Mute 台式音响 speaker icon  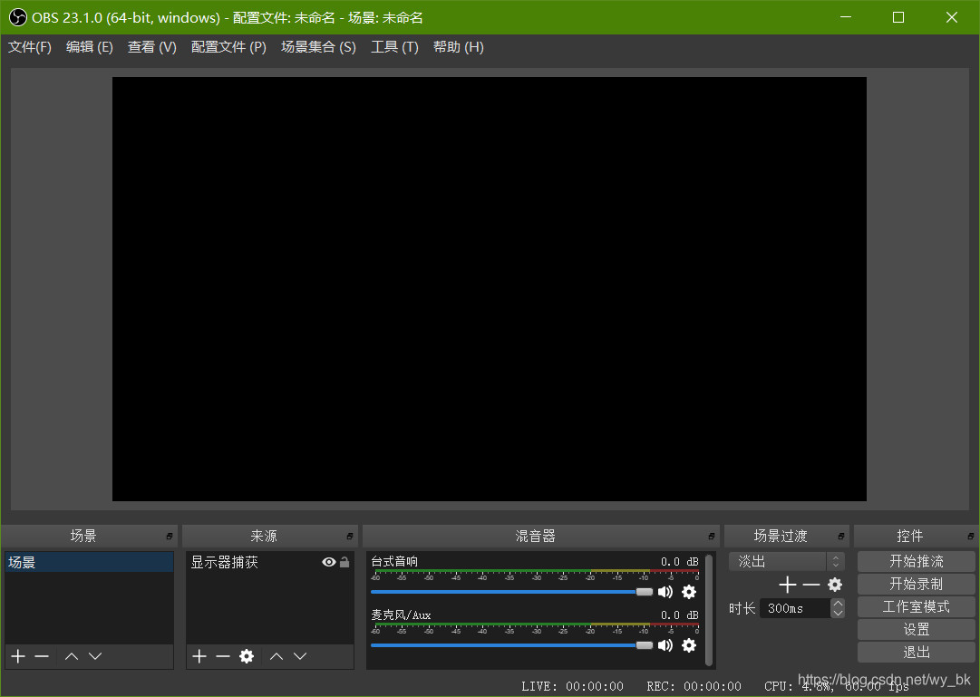(x=665, y=591)
